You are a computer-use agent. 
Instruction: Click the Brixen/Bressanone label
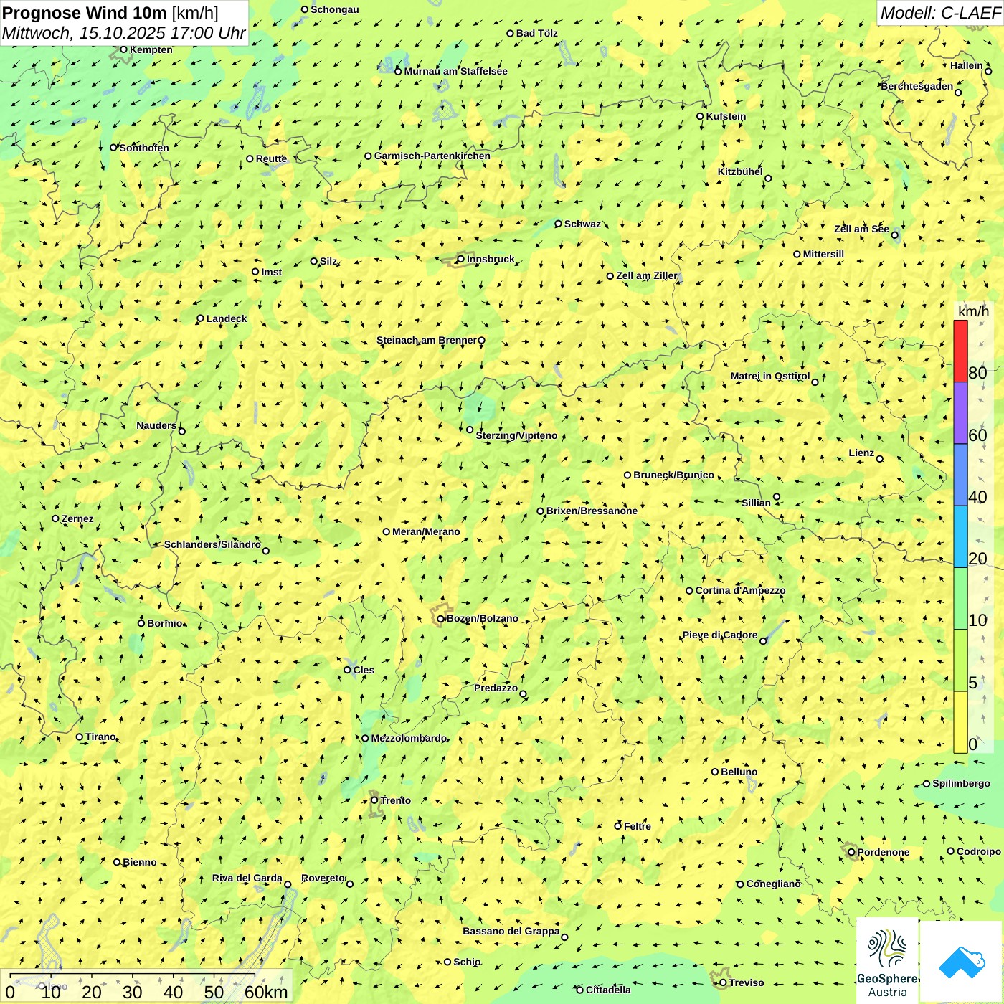pyautogui.click(x=592, y=511)
